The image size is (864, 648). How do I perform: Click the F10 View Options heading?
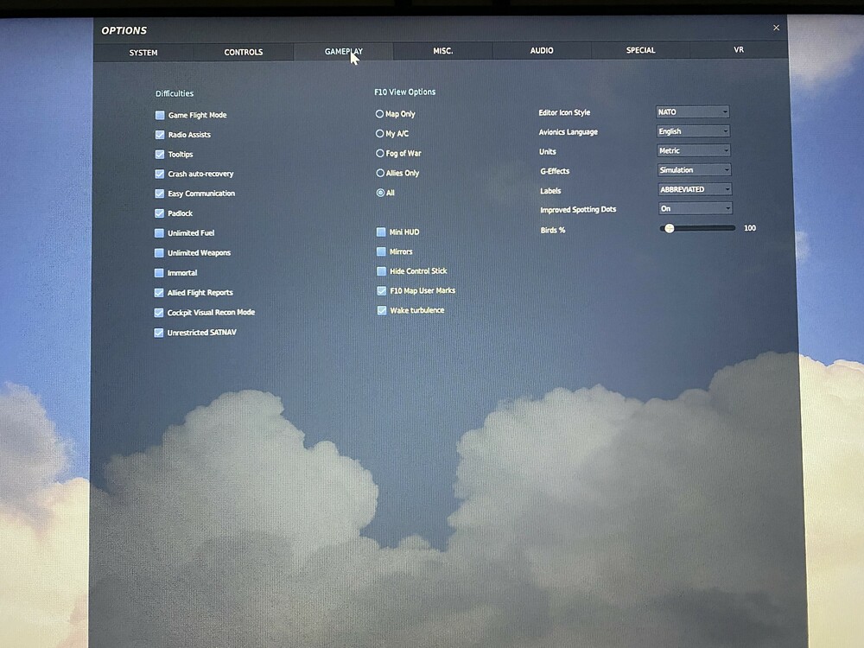tap(405, 92)
